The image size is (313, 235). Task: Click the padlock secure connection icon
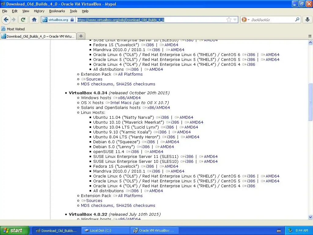click(x=72, y=20)
